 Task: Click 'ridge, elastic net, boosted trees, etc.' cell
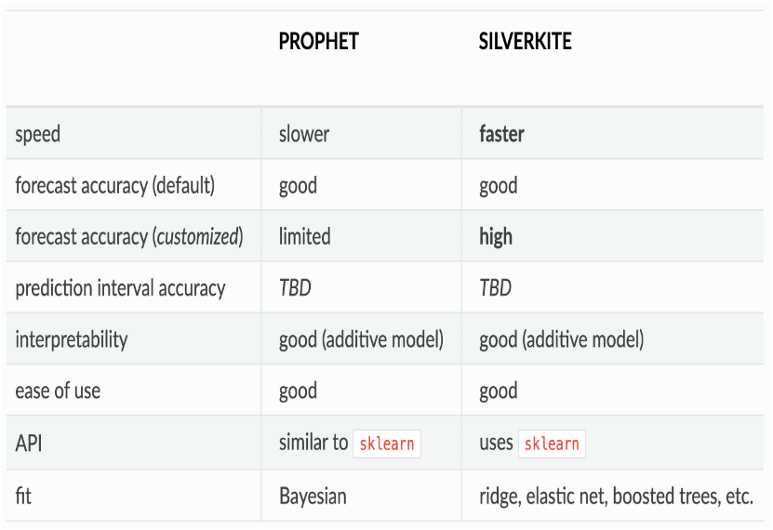(616, 496)
